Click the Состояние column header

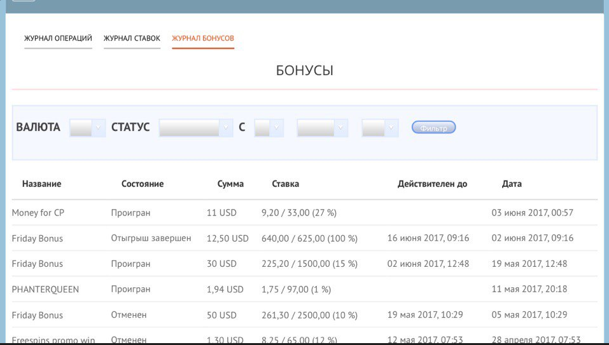pos(143,184)
